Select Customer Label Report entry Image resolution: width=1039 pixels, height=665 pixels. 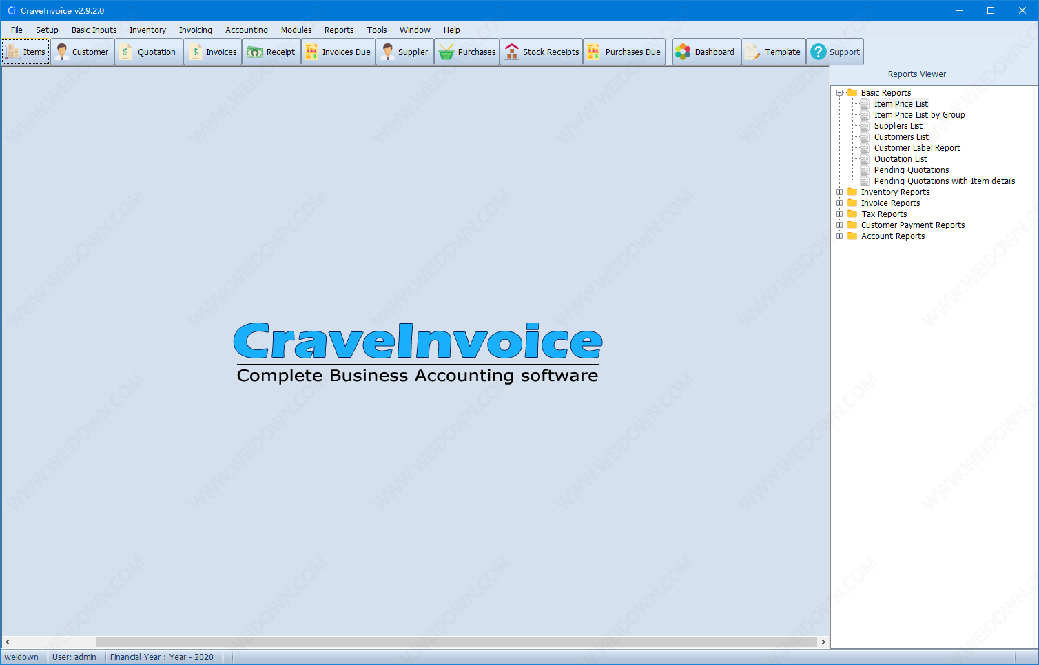[x=917, y=148]
